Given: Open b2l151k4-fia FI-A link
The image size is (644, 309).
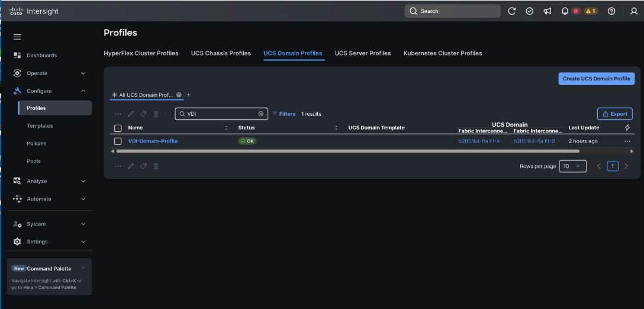Looking at the screenshot, I should point(479,141).
